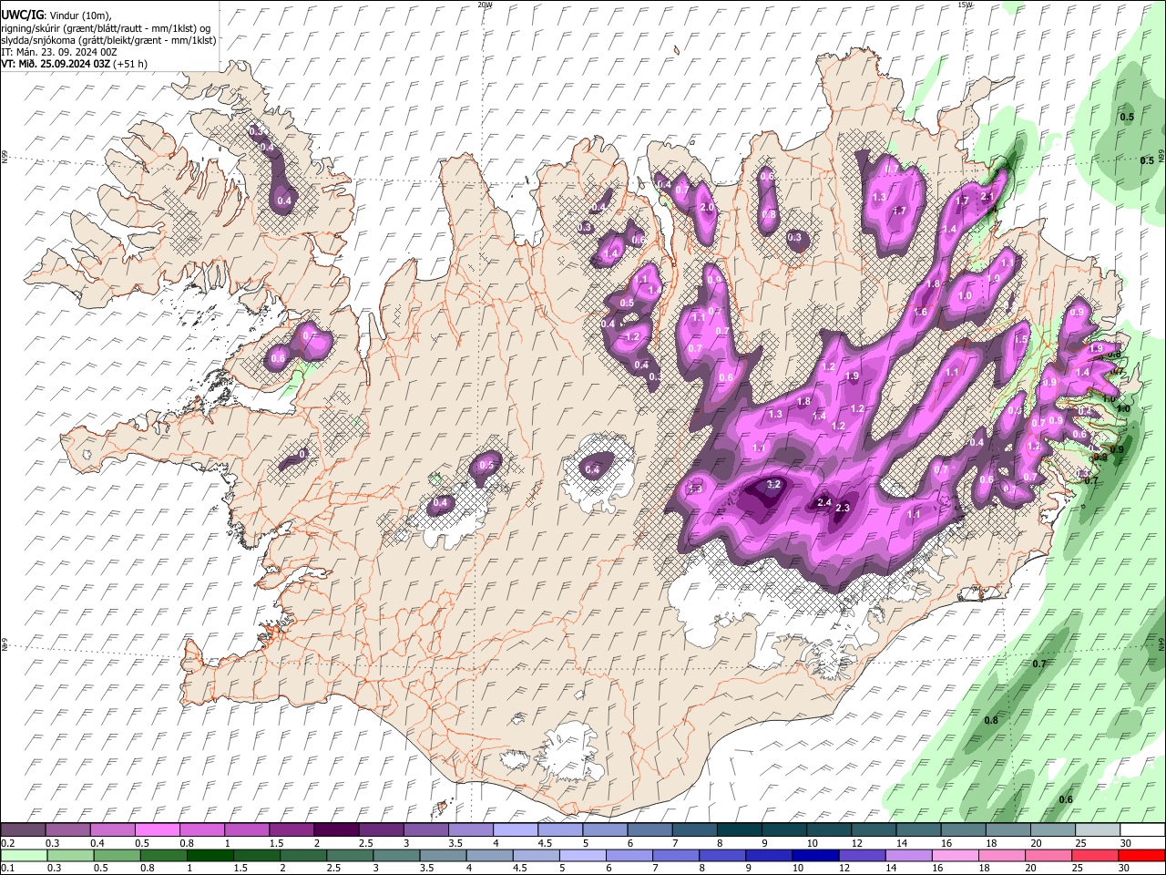Viewport: 1166px width, 875px height.
Task: Click the initial time 'IT: Mán. 23. 09. 2024 00Z'
Action: 59,52
